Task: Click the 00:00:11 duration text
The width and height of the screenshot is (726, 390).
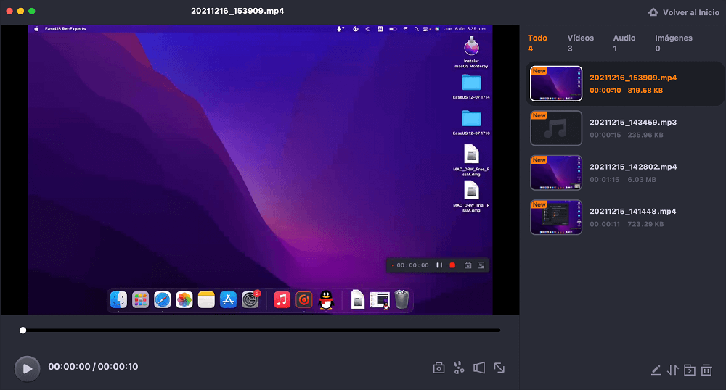Action: tap(605, 224)
